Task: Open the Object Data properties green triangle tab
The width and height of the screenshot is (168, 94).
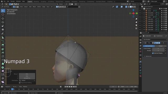Action: tap(140, 73)
